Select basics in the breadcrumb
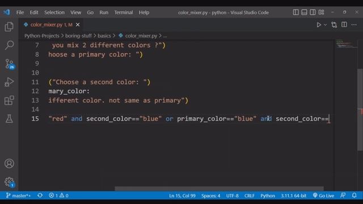Screen dimensions: 363x204 [x=104, y=36]
